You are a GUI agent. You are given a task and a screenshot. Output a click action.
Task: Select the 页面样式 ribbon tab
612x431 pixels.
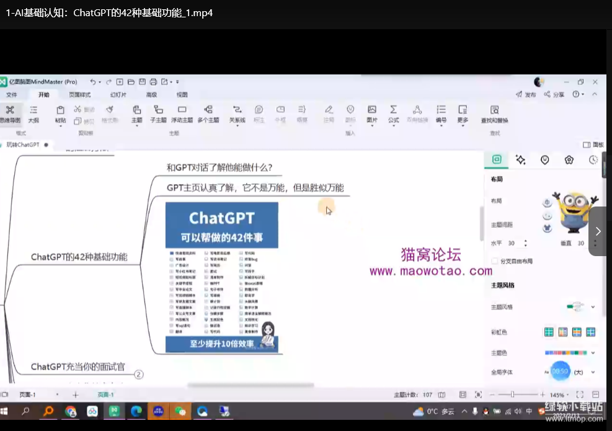point(79,95)
